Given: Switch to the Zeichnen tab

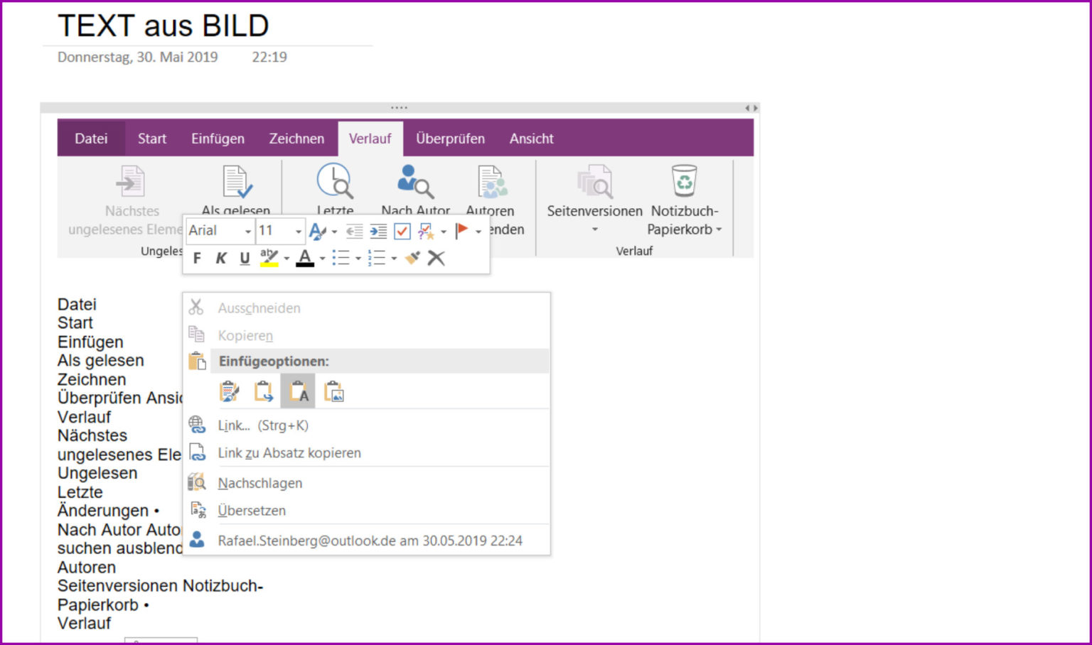Looking at the screenshot, I should [296, 139].
